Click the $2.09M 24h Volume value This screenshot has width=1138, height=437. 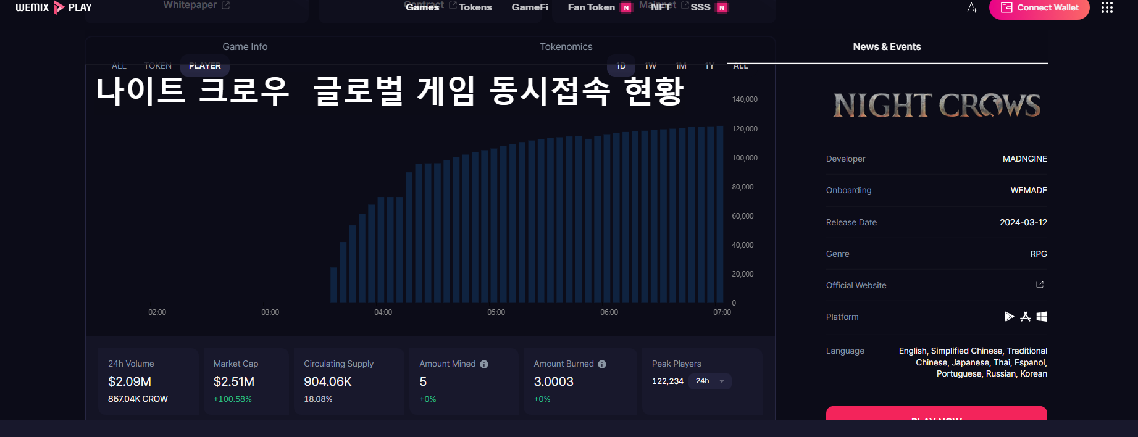[x=130, y=381]
